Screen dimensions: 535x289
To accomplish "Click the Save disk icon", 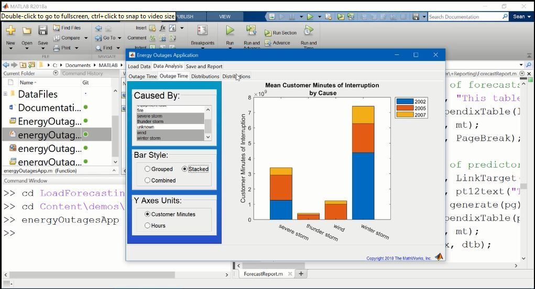I will coord(43,31).
